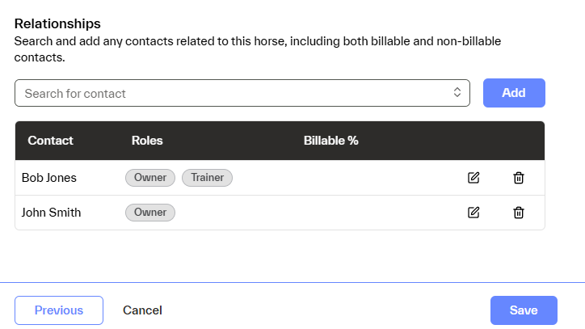
Task: Edit Bob Jones relationship row
Action: (x=473, y=178)
